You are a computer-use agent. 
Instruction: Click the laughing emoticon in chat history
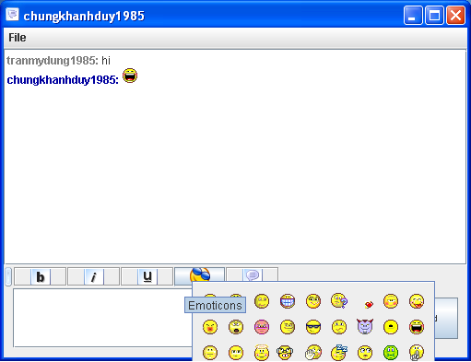[130, 76]
